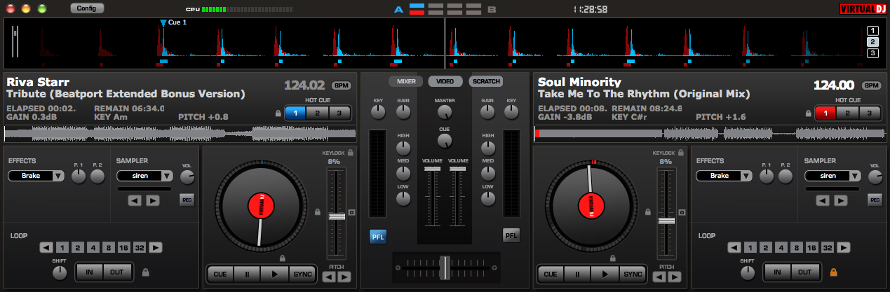Viewport: 890px width, 292px height.
Task: Play the left deck track
Action: point(275,274)
